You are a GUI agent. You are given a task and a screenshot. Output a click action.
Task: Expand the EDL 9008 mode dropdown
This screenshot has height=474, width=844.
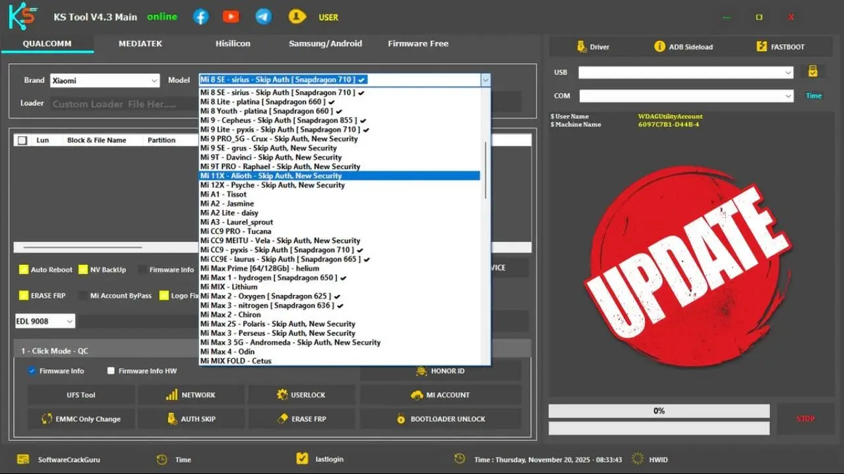coord(45,321)
